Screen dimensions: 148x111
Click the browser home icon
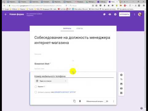coord(109,6)
